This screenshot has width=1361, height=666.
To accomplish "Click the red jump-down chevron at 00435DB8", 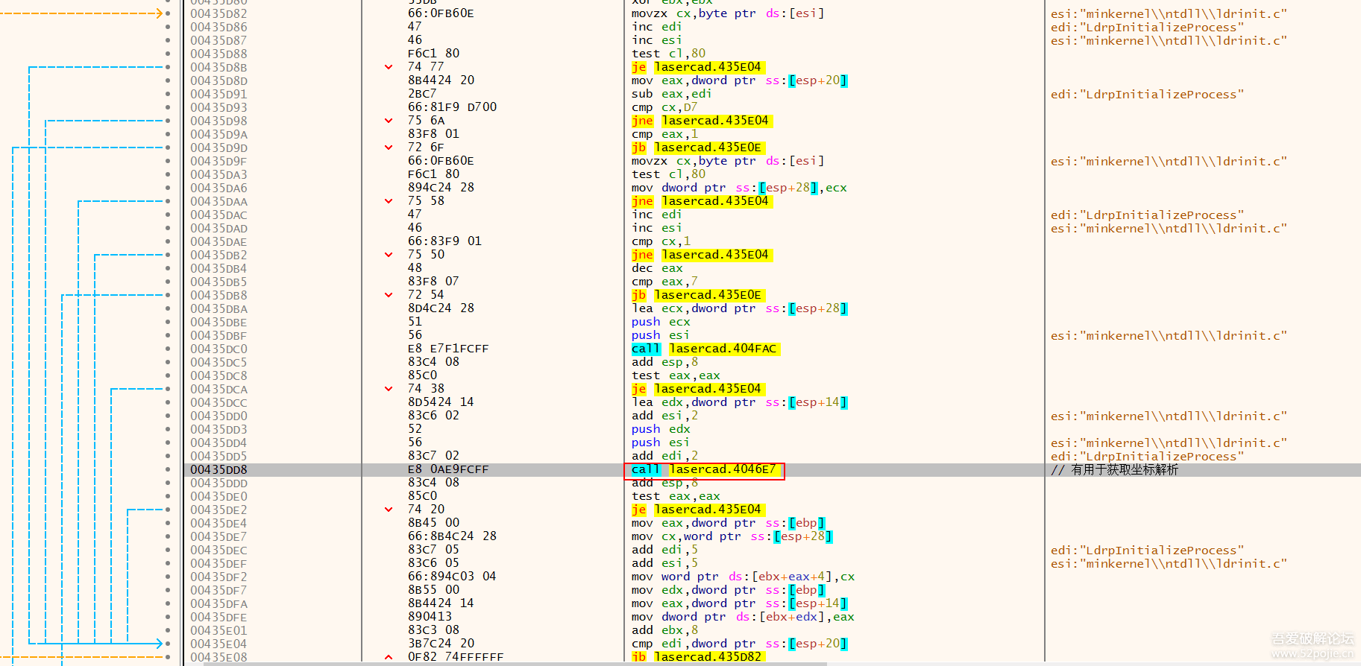I will click(389, 295).
